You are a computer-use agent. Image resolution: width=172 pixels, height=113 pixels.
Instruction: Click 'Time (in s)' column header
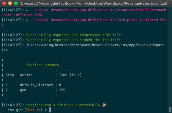[x=70, y=75]
